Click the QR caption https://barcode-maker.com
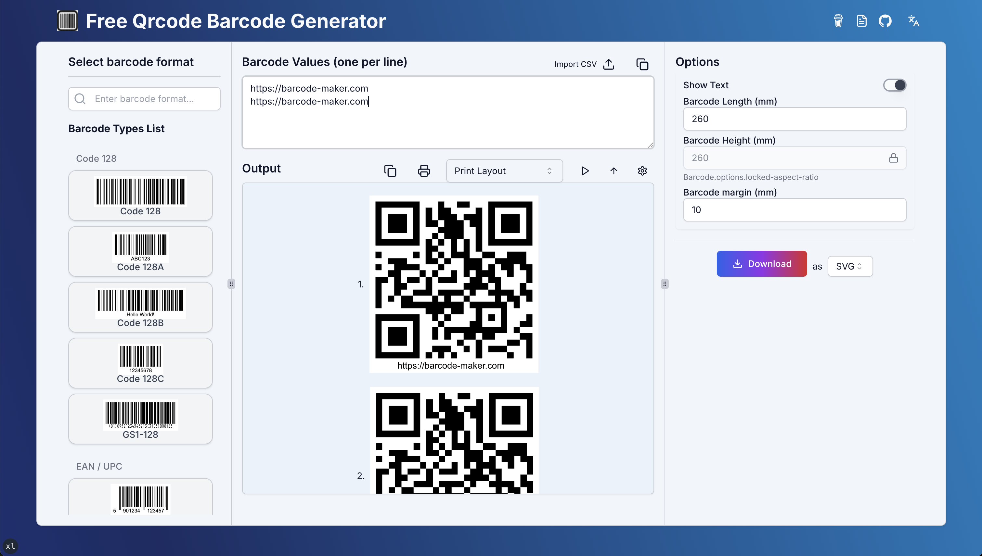The width and height of the screenshot is (982, 556). (x=450, y=365)
